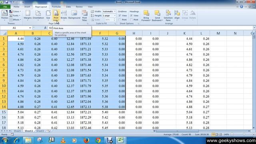Open the Align objects menu
Image resolution: width=256 pixels, height=144 pixels.
click(x=177, y=15)
